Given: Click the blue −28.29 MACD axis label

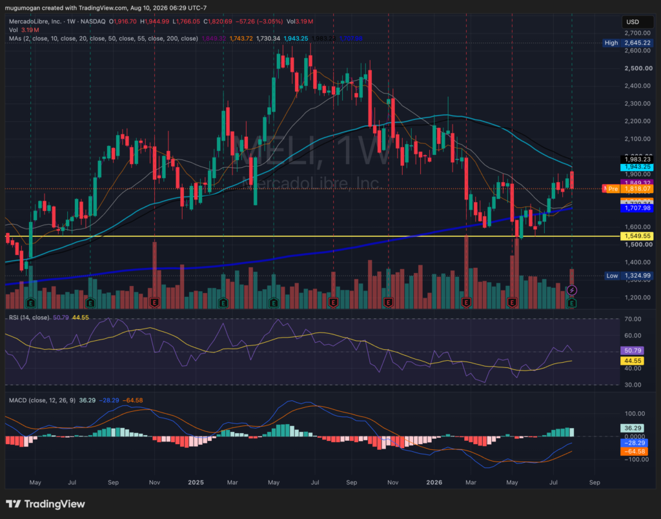Looking at the screenshot, I should point(634,443).
